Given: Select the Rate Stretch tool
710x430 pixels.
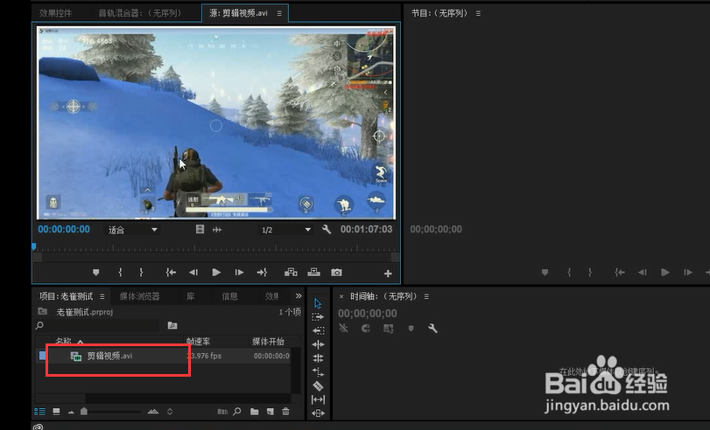Looking at the screenshot, I should pyautogui.click(x=318, y=372).
